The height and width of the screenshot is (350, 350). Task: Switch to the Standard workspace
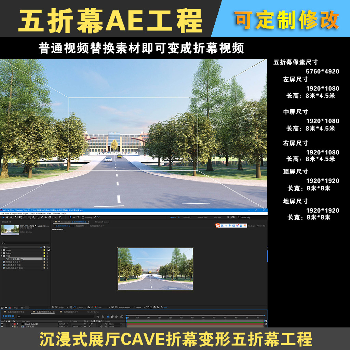coord(187,217)
